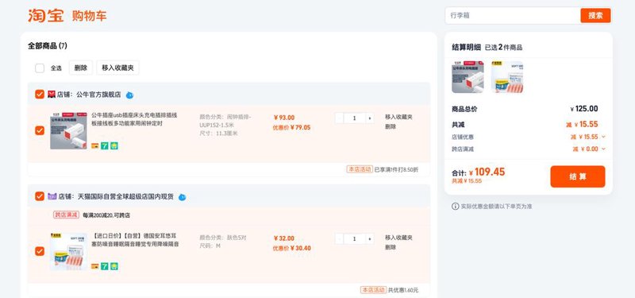Expand the 跨店满减 discount details chevron
The width and height of the screenshot is (635, 298).
(x=603, y=149)
